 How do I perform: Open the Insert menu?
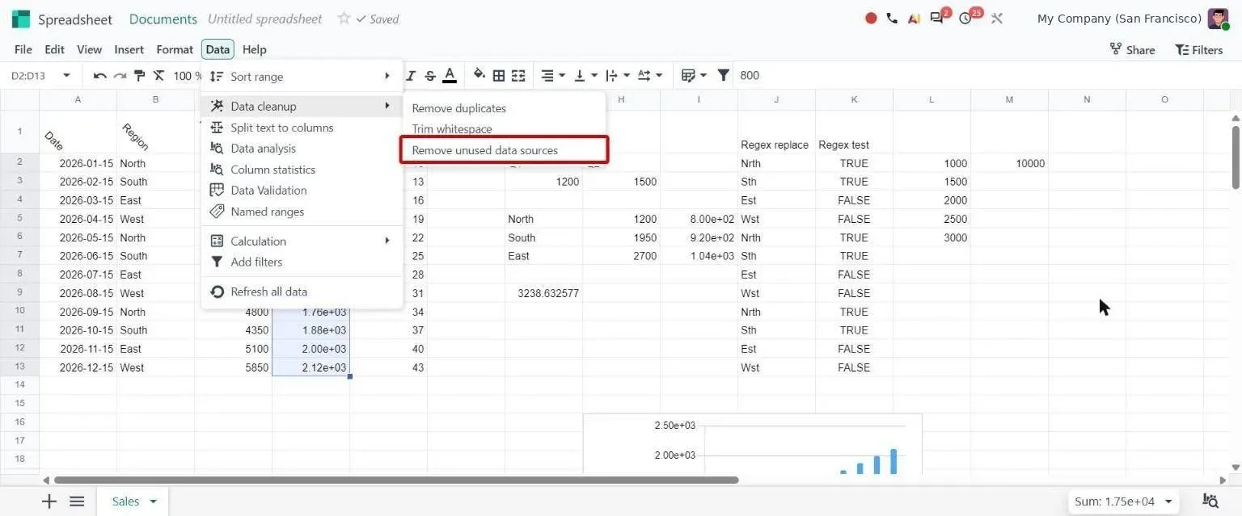[129, 49]
